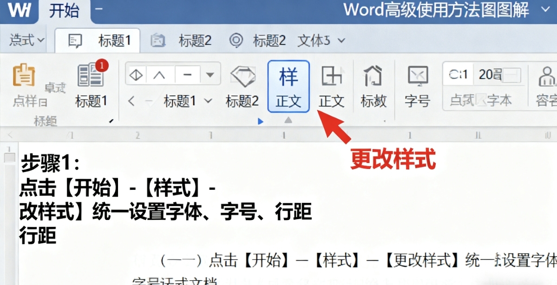Expand the 文体3 dropdown chevron
This screenshot has width=557, height=285.
(341, 40)
